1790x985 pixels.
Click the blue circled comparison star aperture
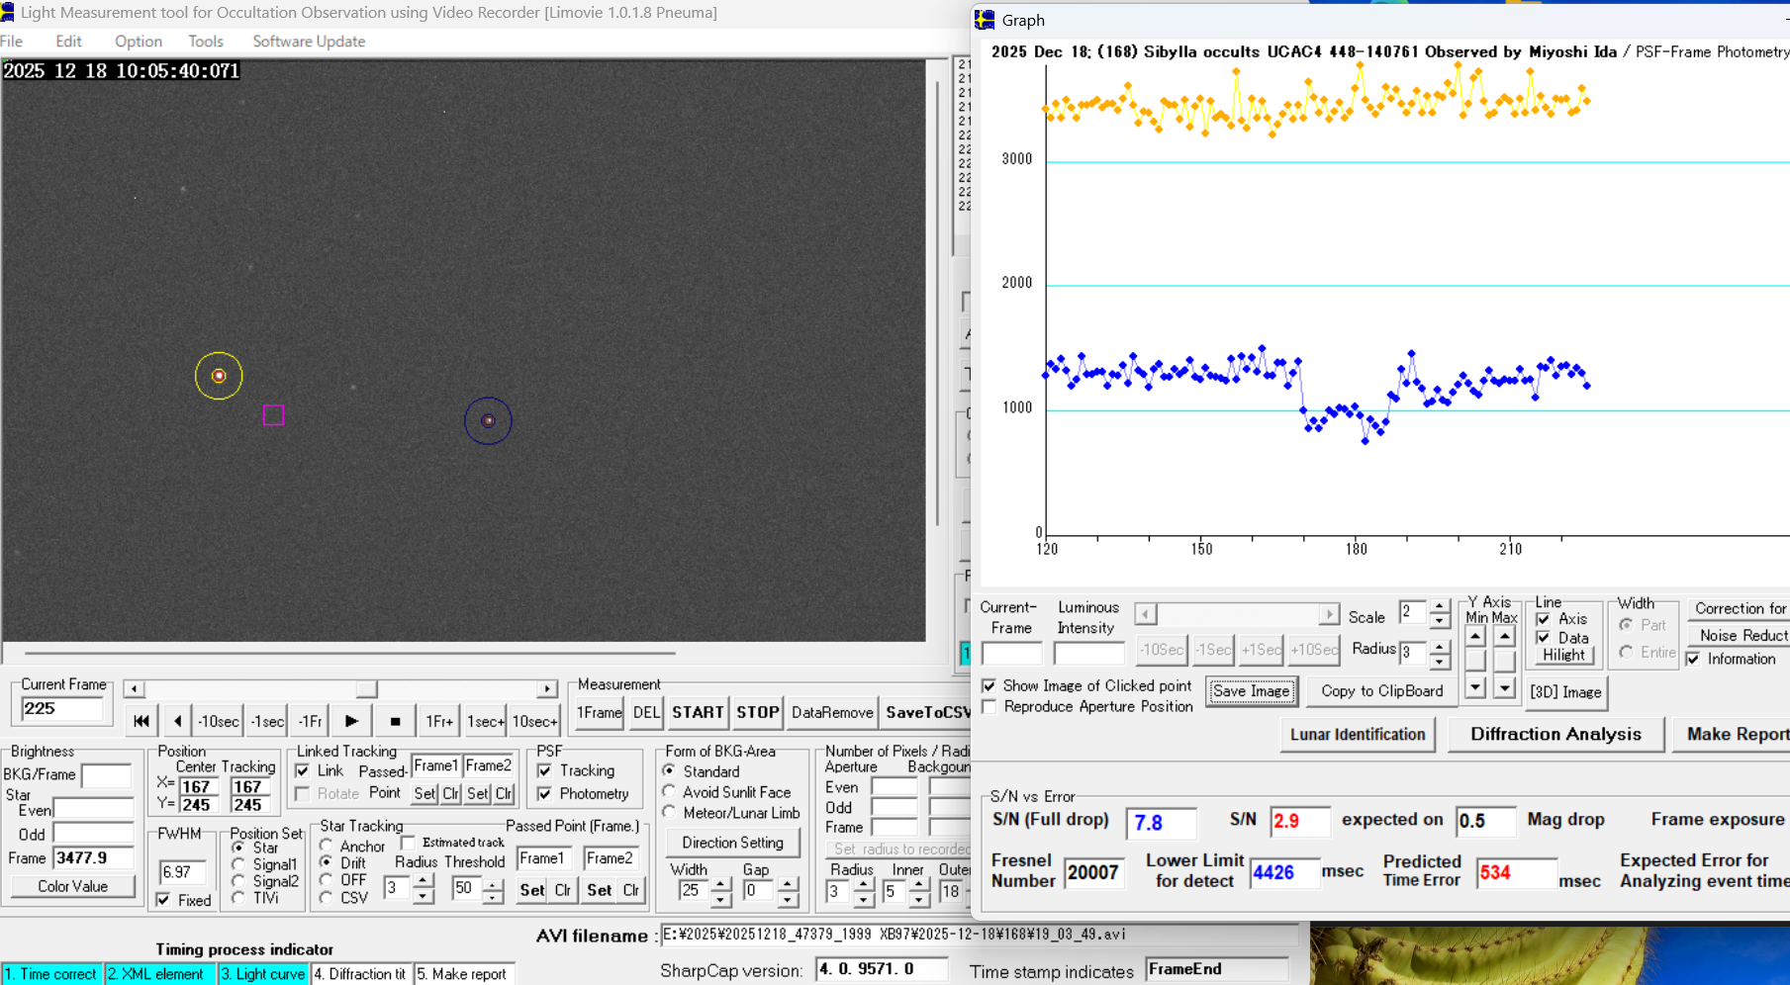(x=488, y=420)
